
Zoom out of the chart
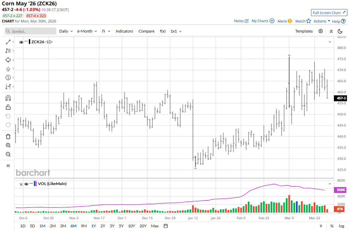pos(8,155)
